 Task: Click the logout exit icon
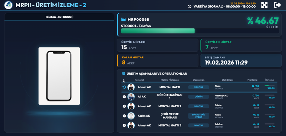[x=277, y=5]
